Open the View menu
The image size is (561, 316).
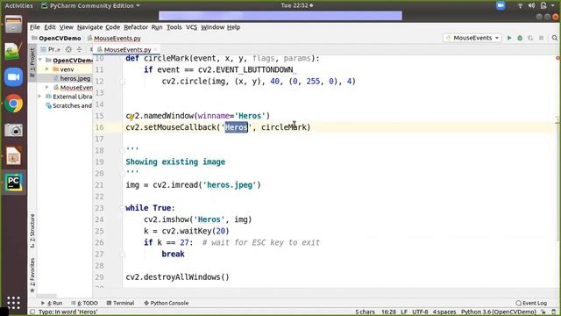click(67, 27)
